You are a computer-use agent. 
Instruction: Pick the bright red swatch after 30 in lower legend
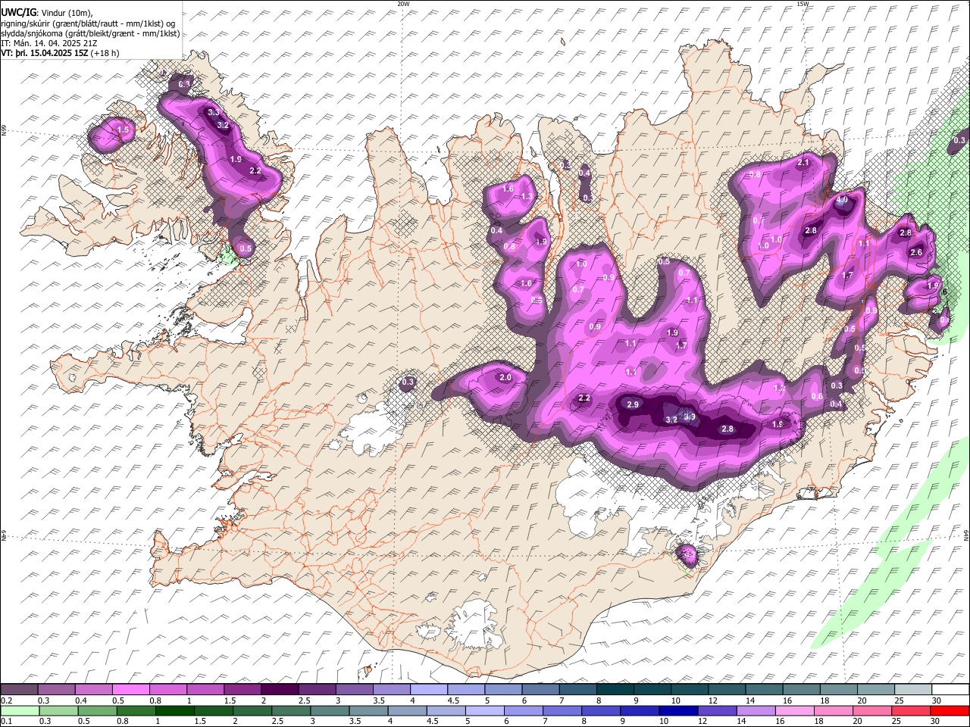tap(950, 710)
